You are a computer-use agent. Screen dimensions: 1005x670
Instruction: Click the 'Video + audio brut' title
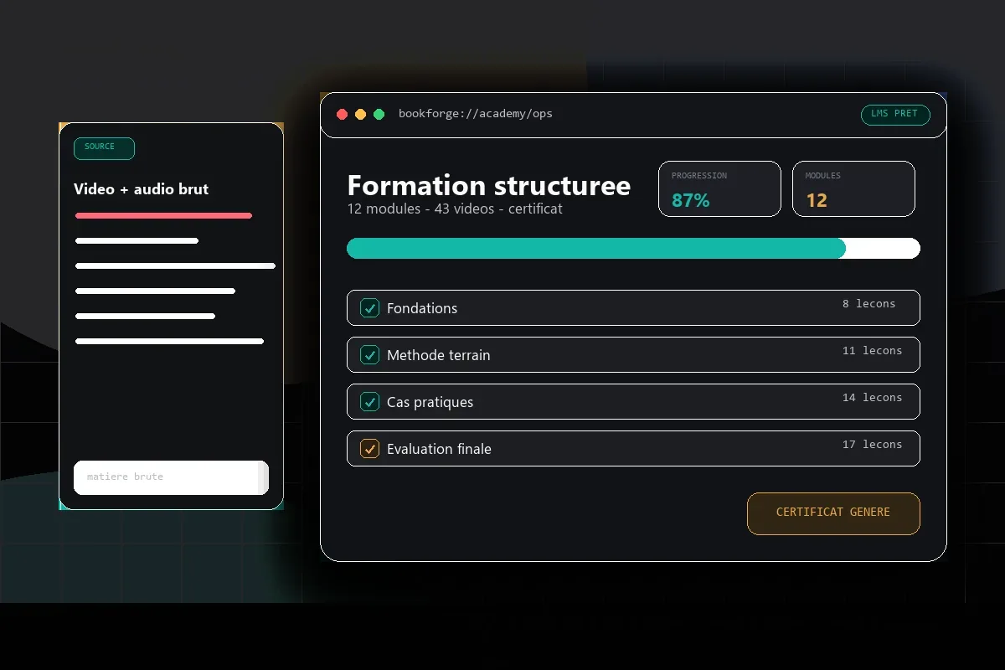click(x=141, y=189)
